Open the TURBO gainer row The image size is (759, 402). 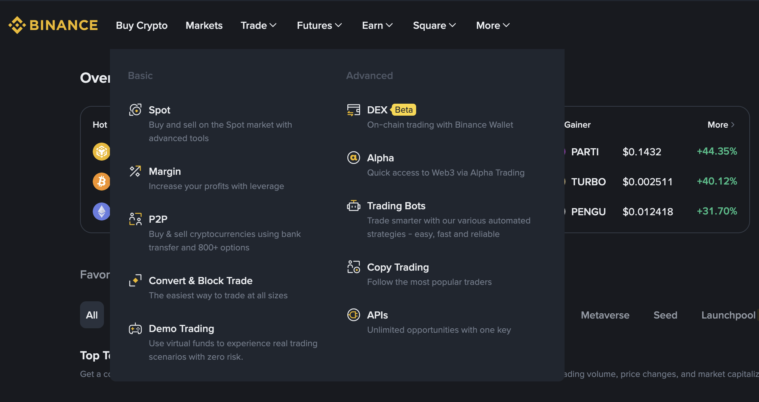[x=651, y=182]
